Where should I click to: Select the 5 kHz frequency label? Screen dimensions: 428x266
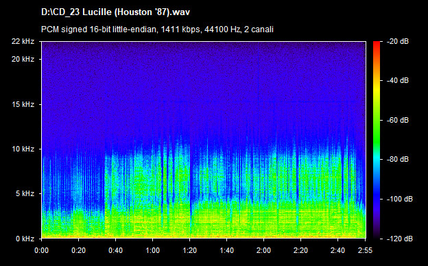point(25,194)
